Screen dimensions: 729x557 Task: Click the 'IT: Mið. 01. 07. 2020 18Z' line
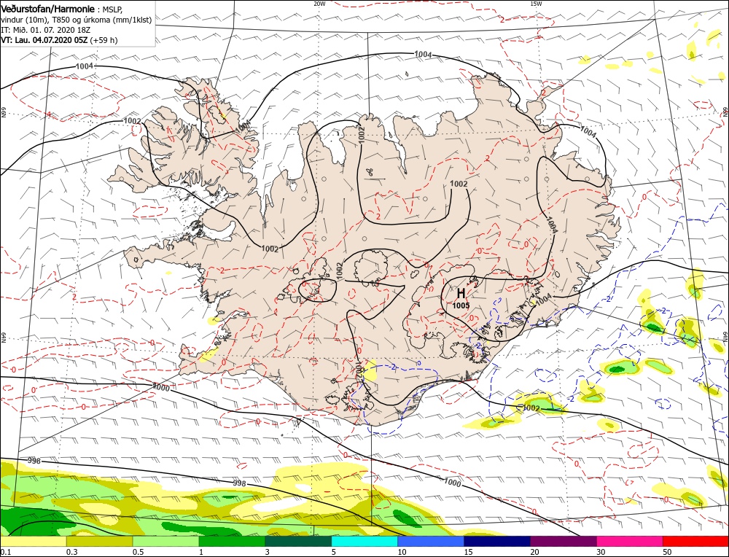point(45,30)
